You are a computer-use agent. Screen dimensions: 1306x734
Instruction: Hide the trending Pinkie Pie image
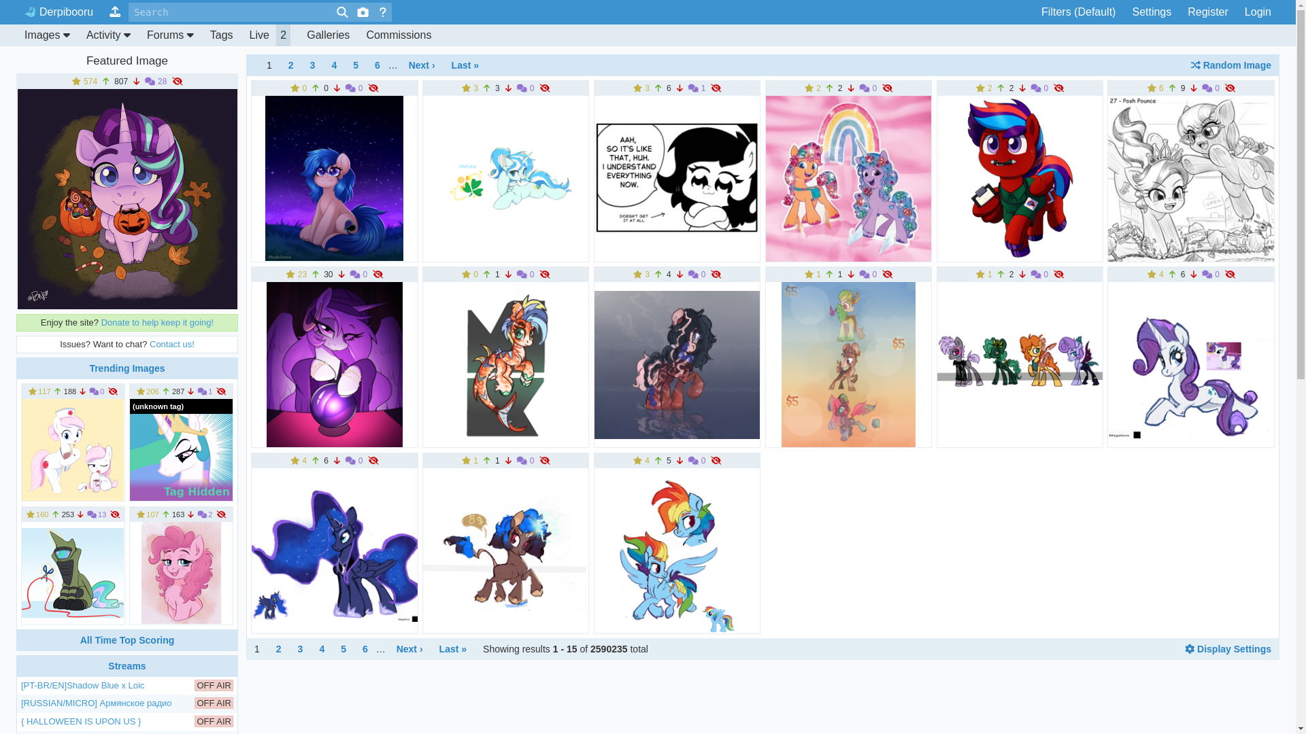pos(221,515)
